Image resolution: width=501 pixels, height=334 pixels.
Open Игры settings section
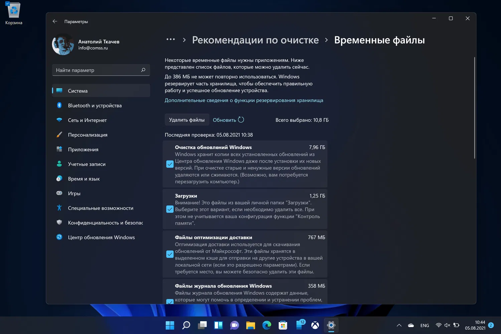[x=101, y=193]
